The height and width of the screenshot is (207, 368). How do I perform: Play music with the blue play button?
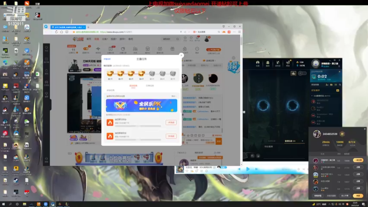(248, 169)
